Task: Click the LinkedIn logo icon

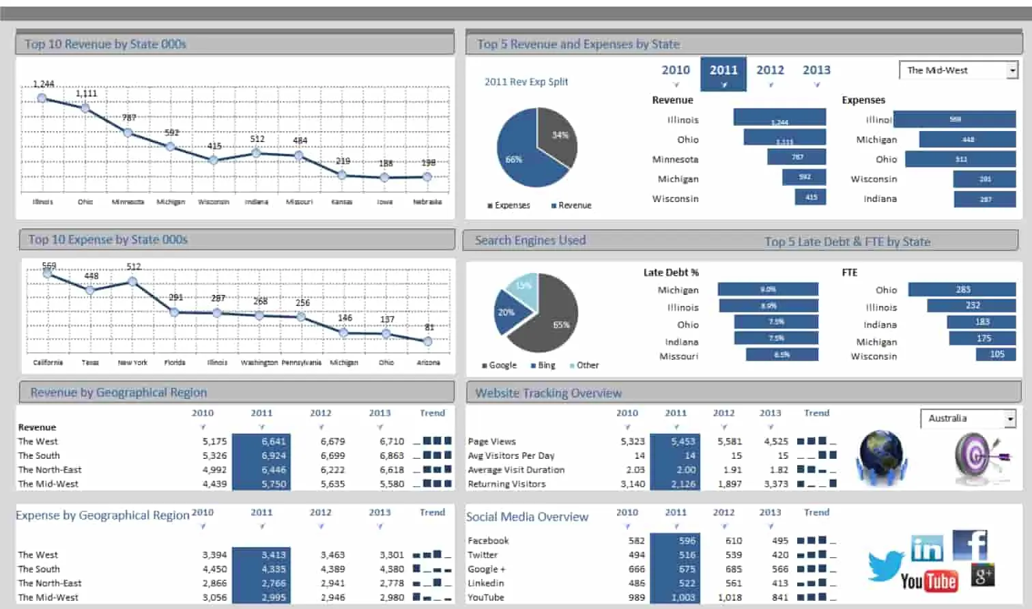Action: 927,548
